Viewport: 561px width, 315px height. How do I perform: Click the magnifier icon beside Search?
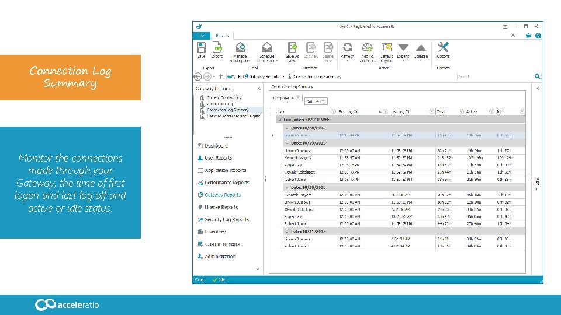click(x=538, y=76)
